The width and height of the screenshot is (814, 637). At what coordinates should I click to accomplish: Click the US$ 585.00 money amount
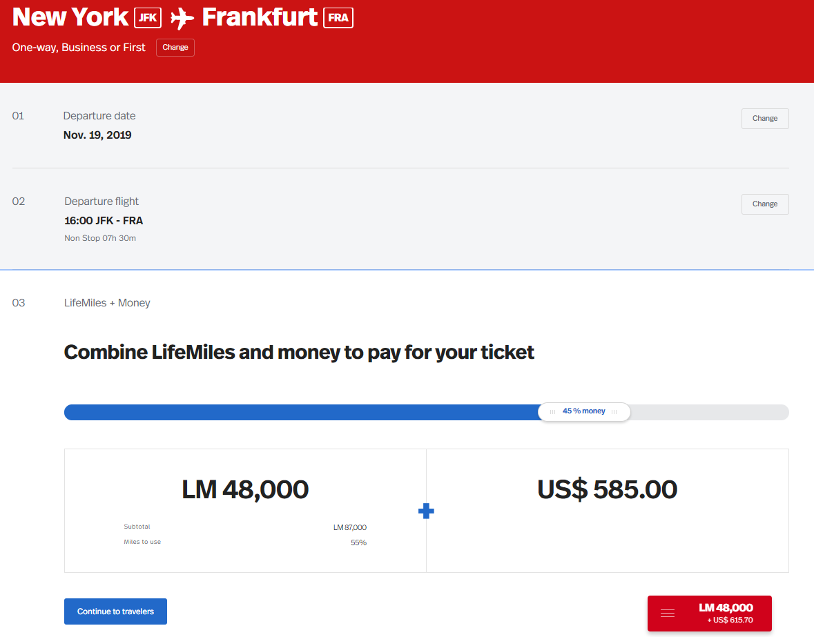click(x=607, y=489)
